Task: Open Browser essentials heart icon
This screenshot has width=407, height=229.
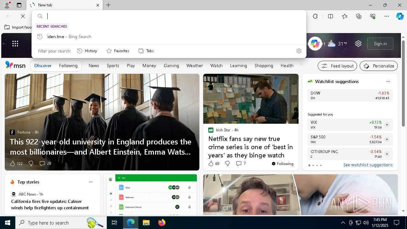Action: pos(373,16)
